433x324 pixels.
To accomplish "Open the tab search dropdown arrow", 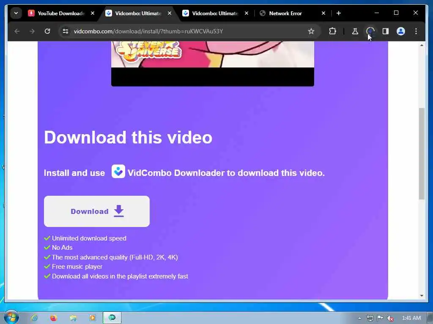I will click(x=16, y=13).
